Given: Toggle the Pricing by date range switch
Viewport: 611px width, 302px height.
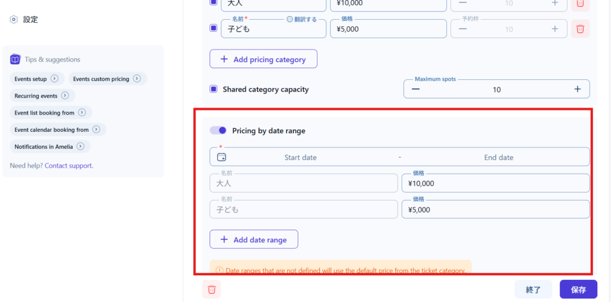Looking at the screenshot, I should [x=218, y=130].
